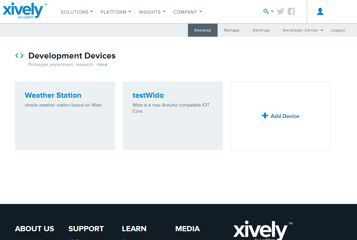Expand the Insights dropdown menu
This screenshot has height=240, width=357.
152,12
